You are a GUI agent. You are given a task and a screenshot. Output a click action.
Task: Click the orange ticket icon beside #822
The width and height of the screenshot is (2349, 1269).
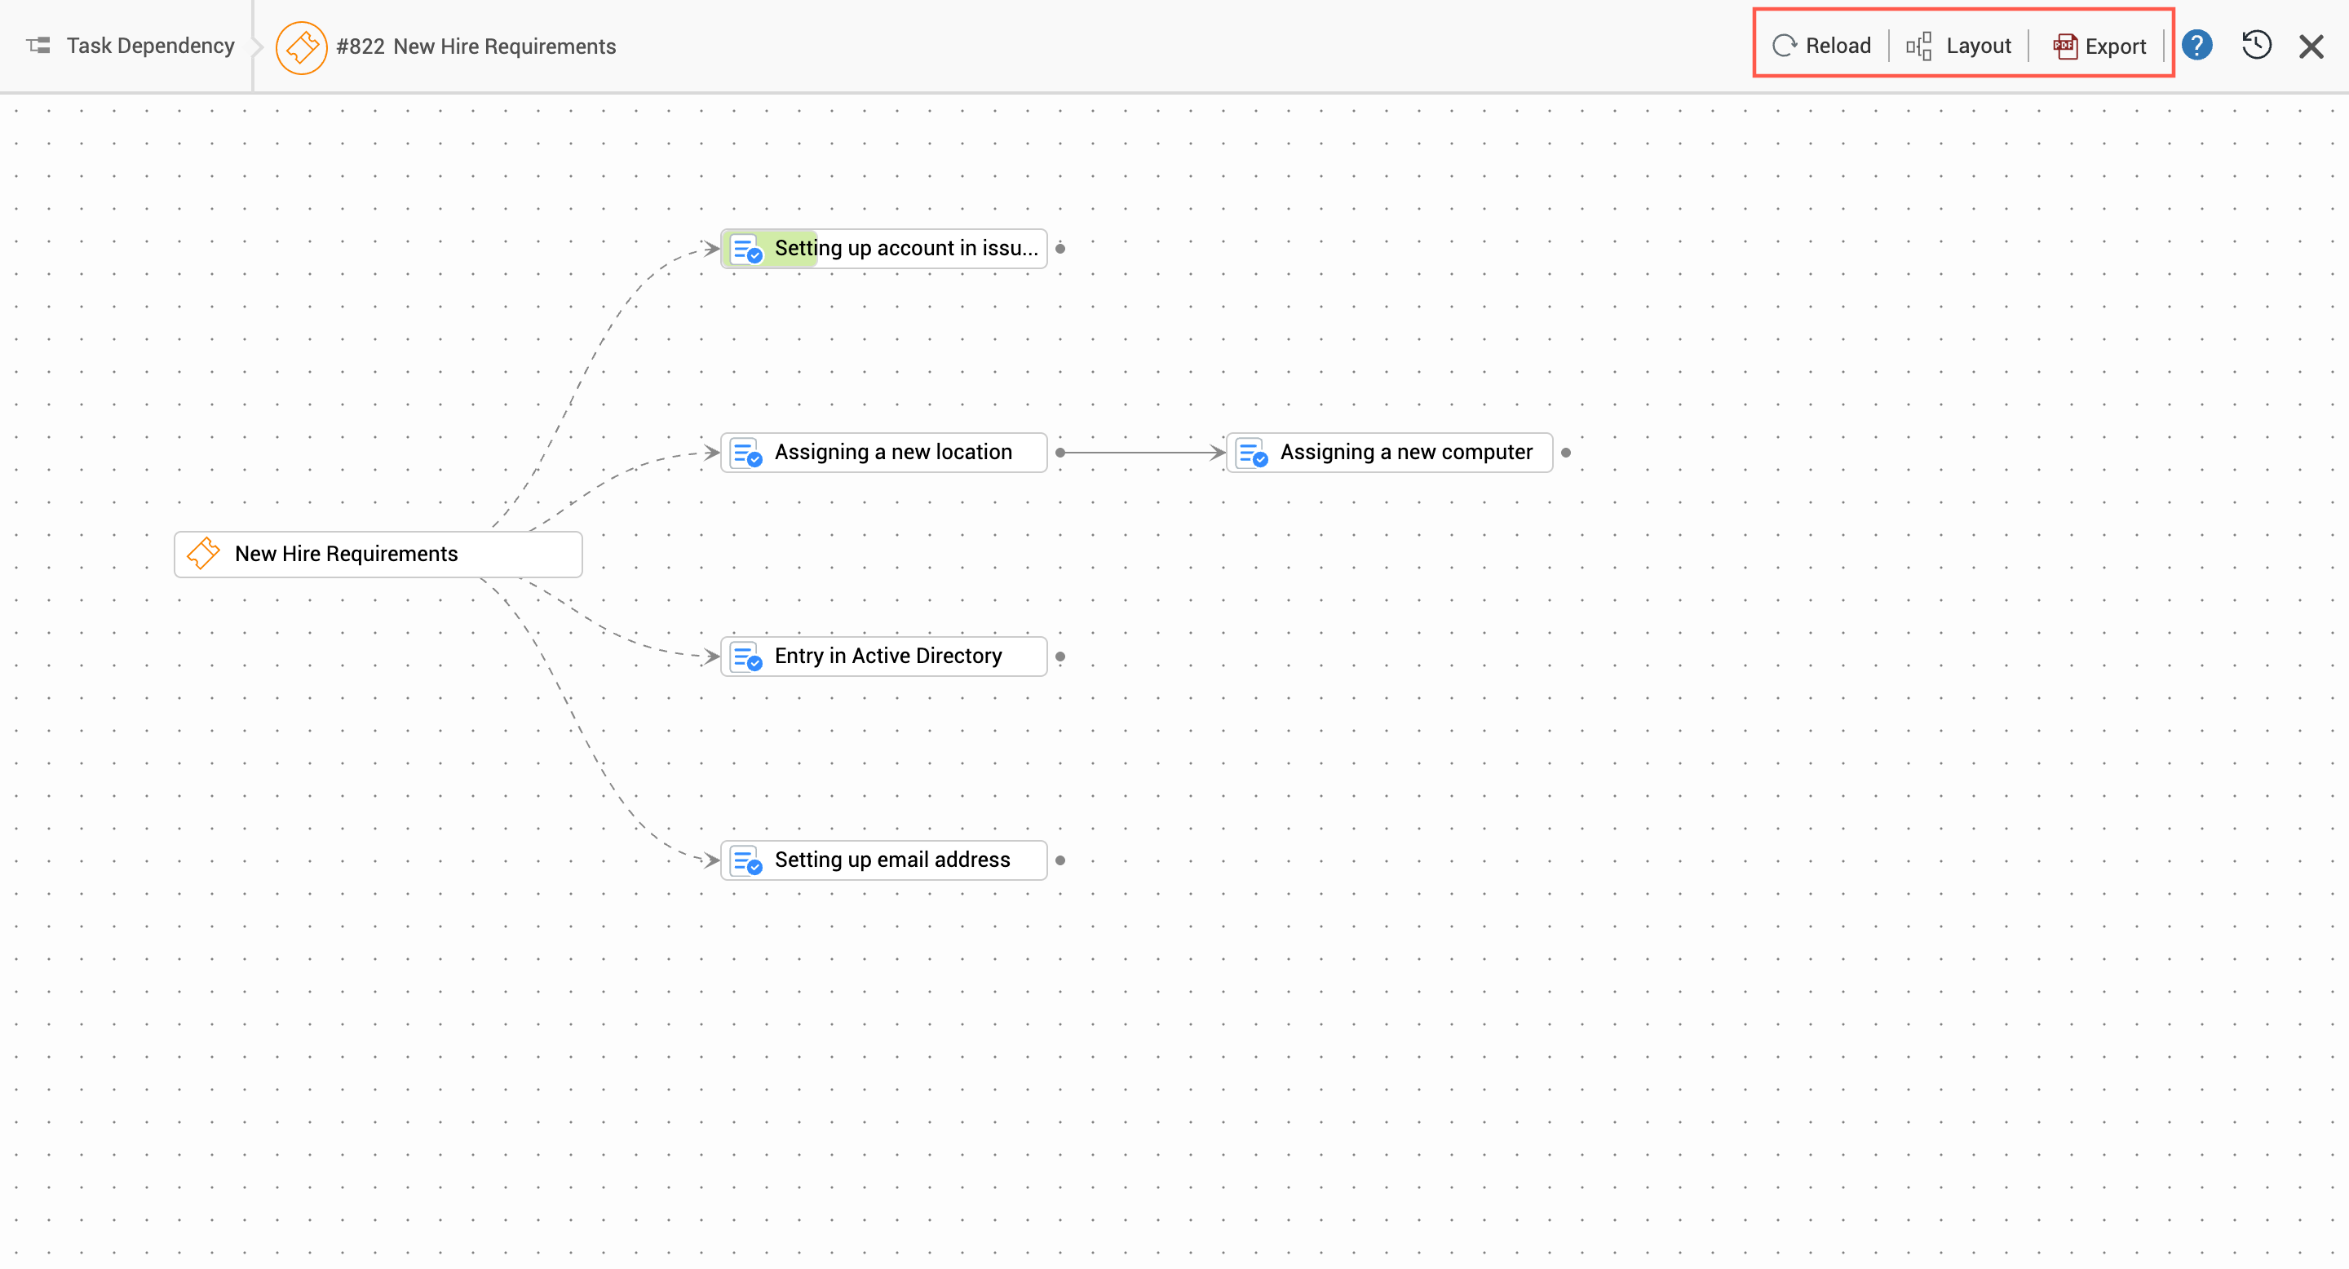point(302,47)
